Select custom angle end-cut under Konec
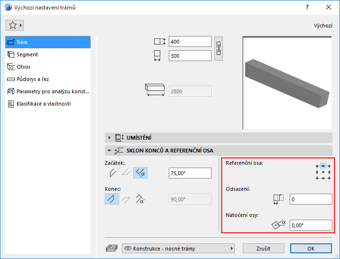The image size is (340, 259). [x=140, y=199]
